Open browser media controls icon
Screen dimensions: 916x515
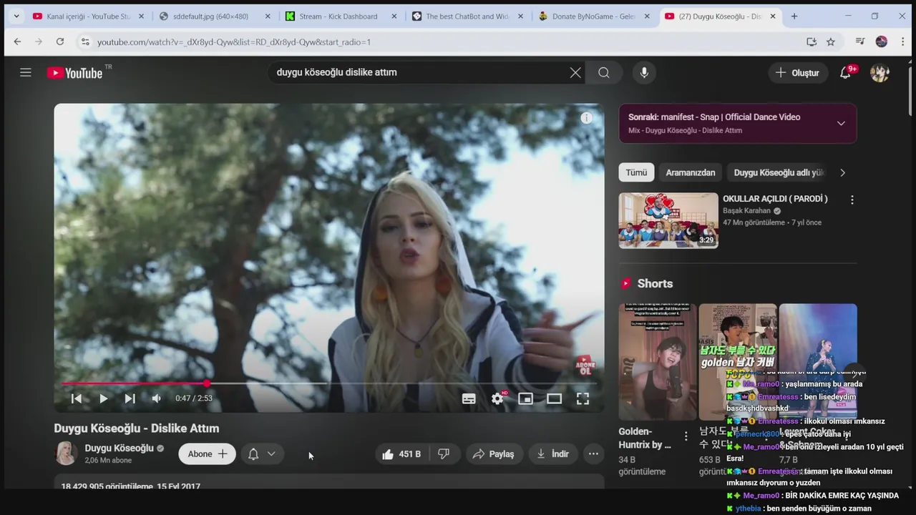[860, 42]
